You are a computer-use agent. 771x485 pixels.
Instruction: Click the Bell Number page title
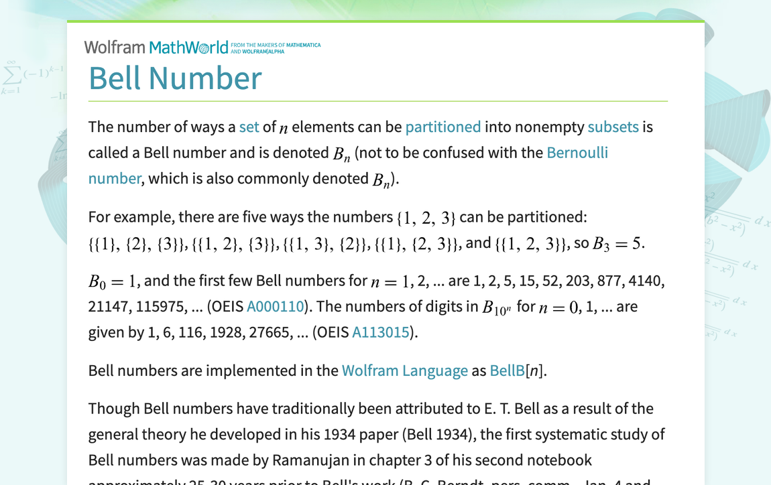[175, 78]
